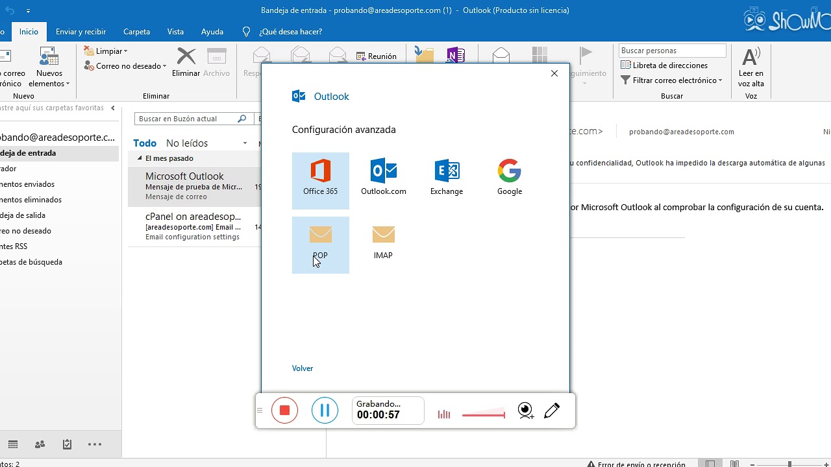831x467 pixels.
Task: Pause the screen recording
Action: 325,410
